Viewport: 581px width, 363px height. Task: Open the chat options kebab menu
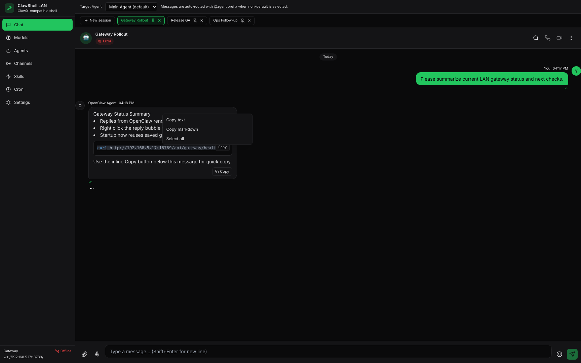pos(571,38)
